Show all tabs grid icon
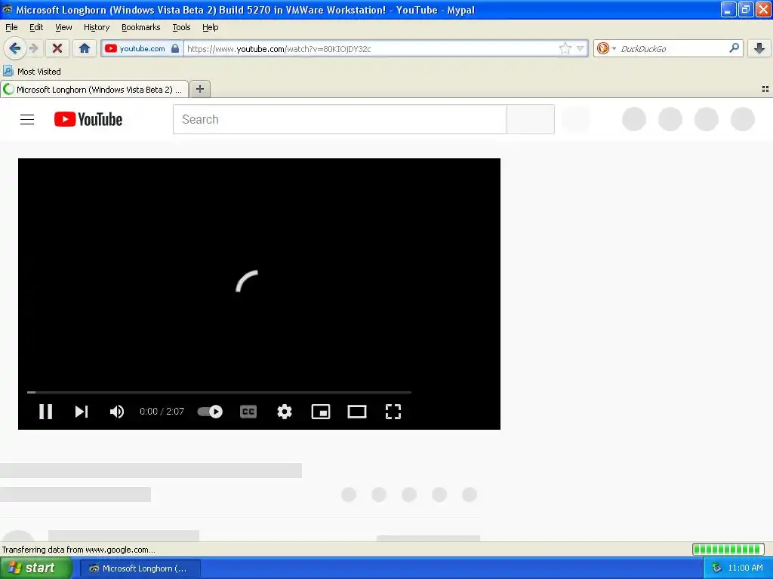 (765, 89)
